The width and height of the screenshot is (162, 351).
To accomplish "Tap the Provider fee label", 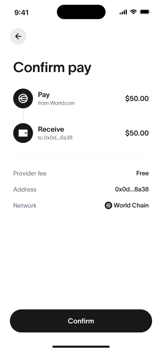I will coord(30,173).
